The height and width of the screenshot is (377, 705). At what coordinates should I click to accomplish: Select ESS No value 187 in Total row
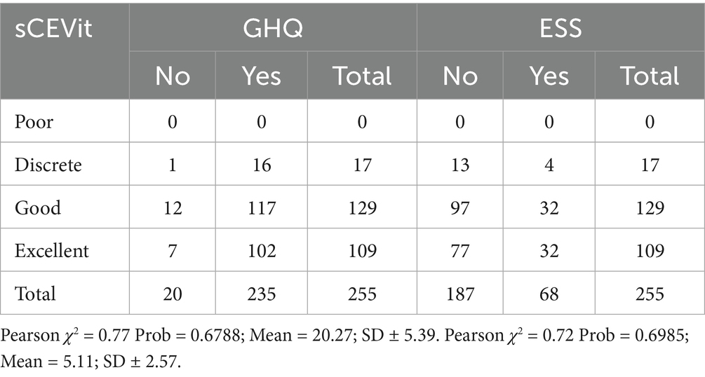click(459, 294)
